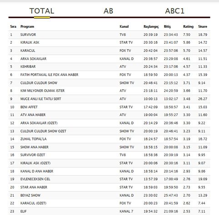Select the SURVIVOR program row
Screen dimensions: 219x215
109,35
